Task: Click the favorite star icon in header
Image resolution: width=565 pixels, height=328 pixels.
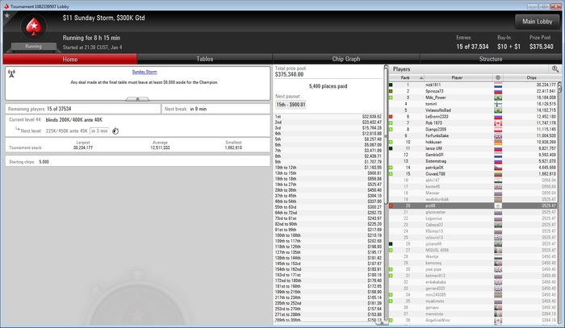Action: point(6,15)
